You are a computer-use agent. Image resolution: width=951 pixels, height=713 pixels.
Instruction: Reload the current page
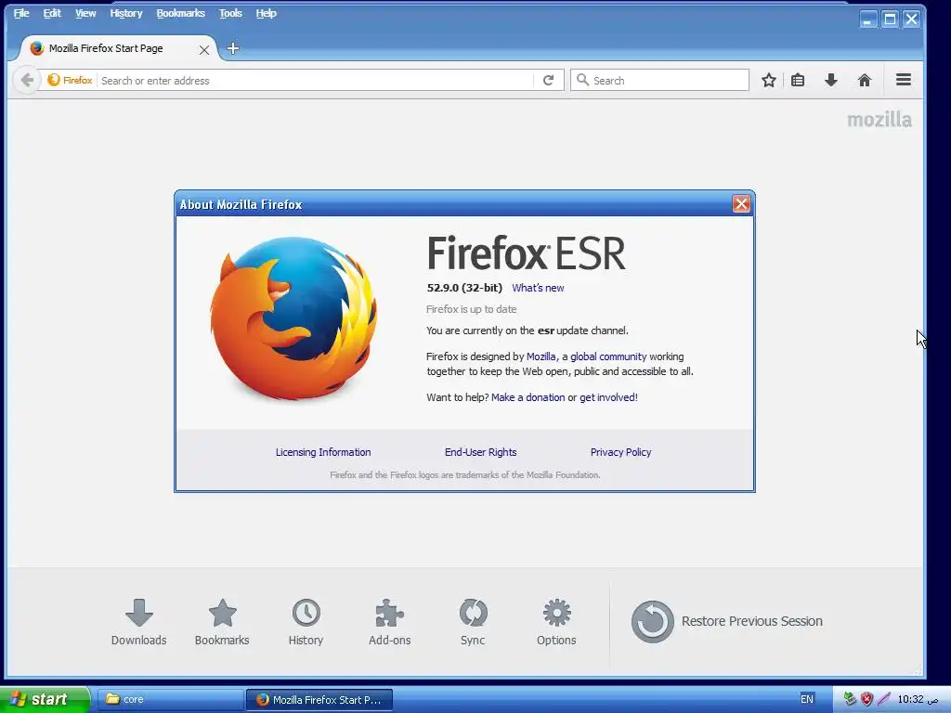click(x=548, y=80)
